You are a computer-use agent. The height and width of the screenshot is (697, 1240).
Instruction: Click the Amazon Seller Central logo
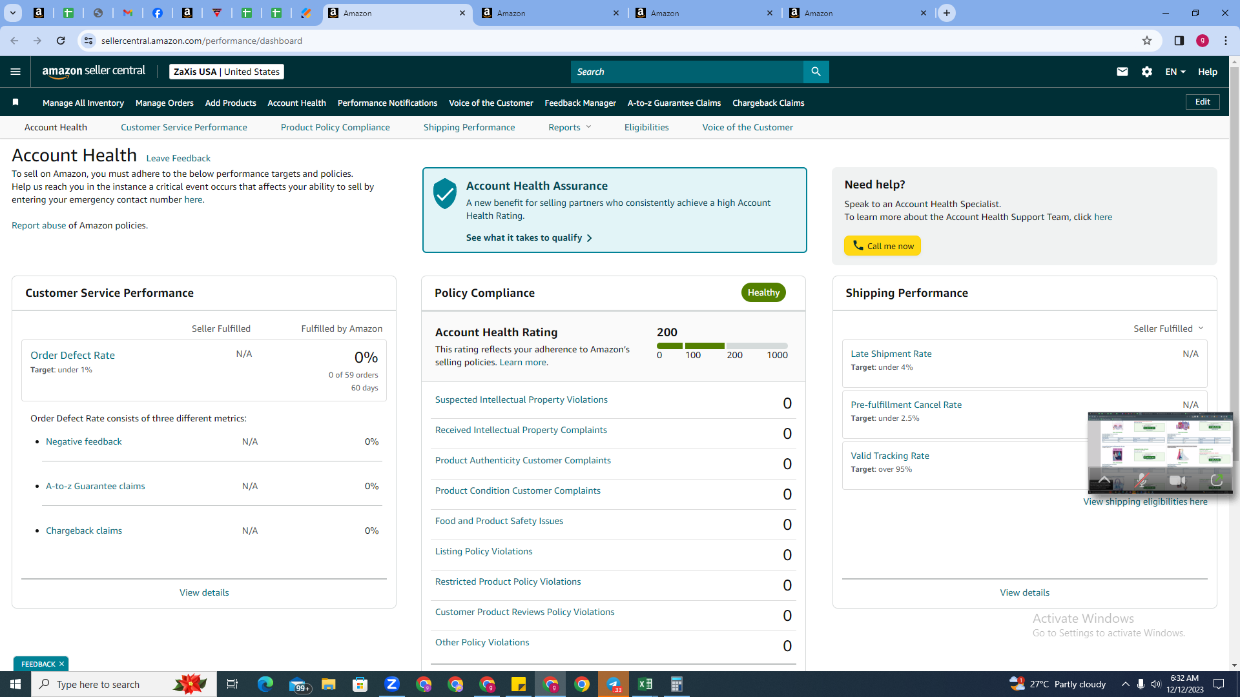tap(94, 72)
